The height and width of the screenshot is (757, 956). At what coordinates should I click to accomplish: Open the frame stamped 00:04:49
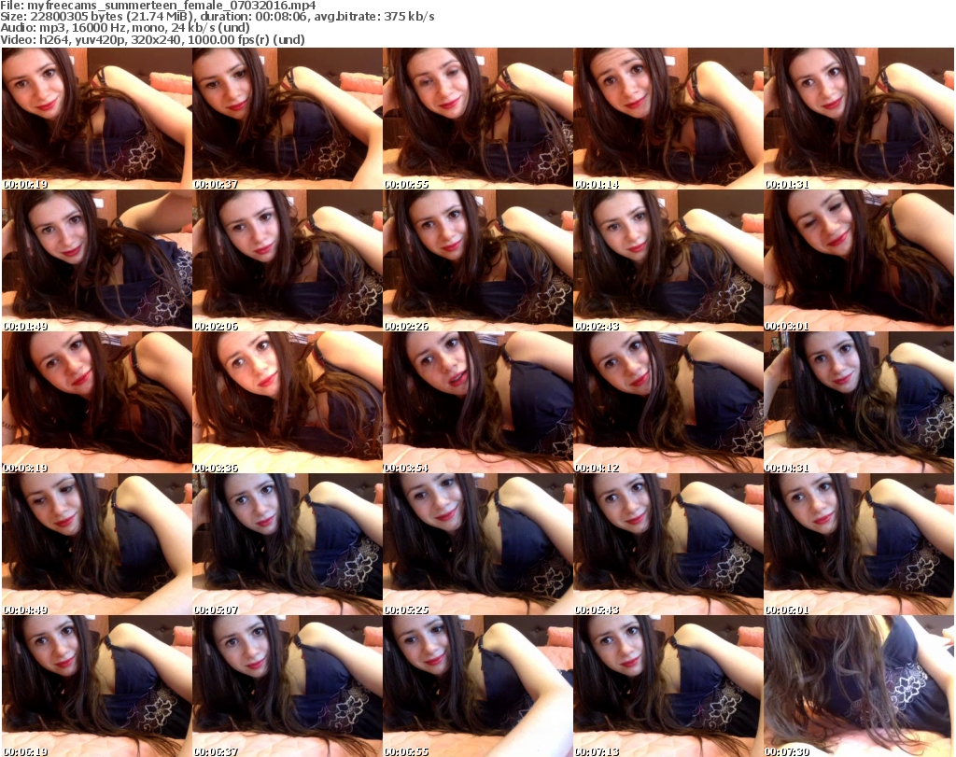click(97, 545)
